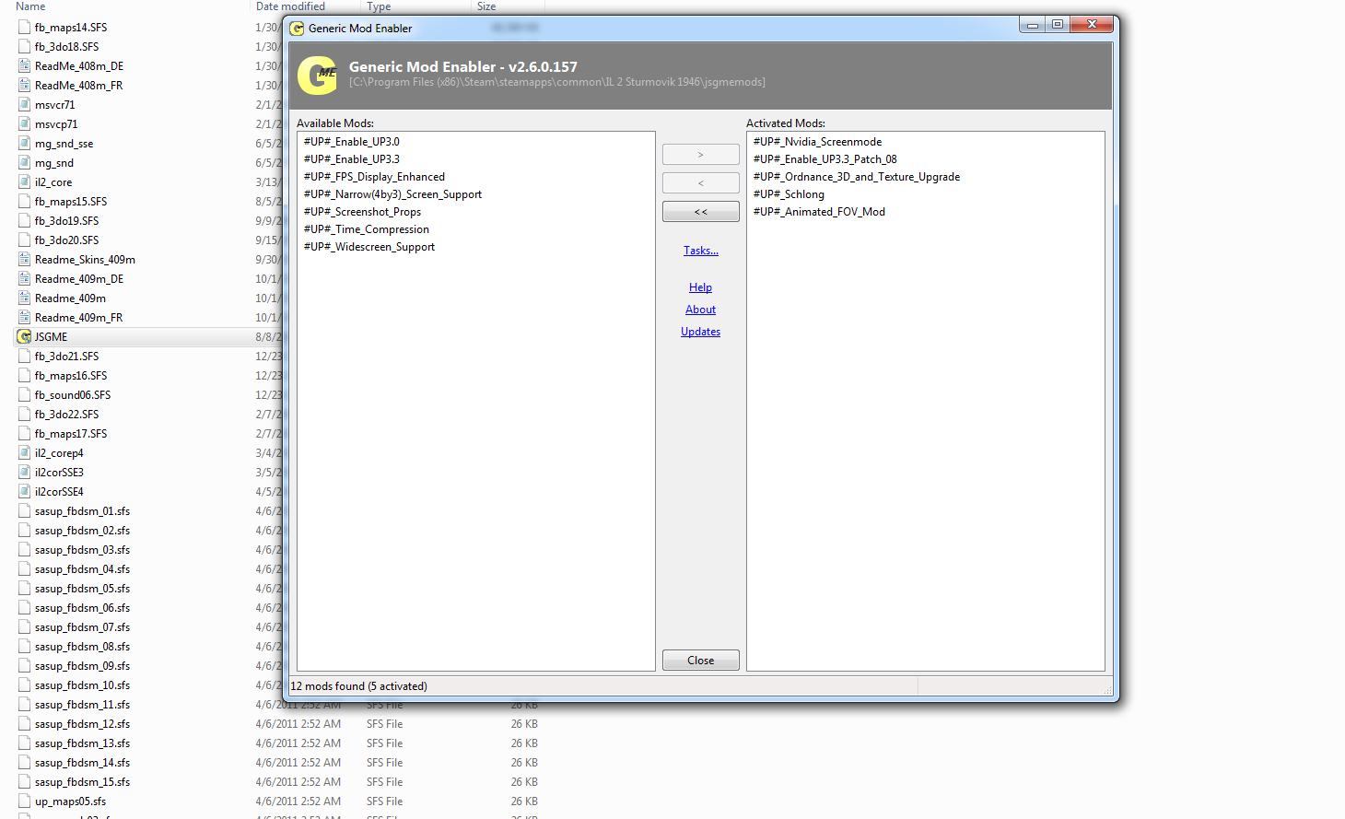Select Readme_409m_FR file in Explorer

tap(78, 318)
